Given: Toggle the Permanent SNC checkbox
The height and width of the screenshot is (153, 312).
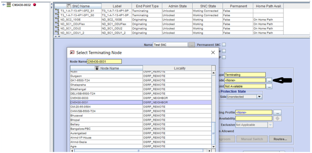Looking at the screenshot, I should [x=224, y=45].
